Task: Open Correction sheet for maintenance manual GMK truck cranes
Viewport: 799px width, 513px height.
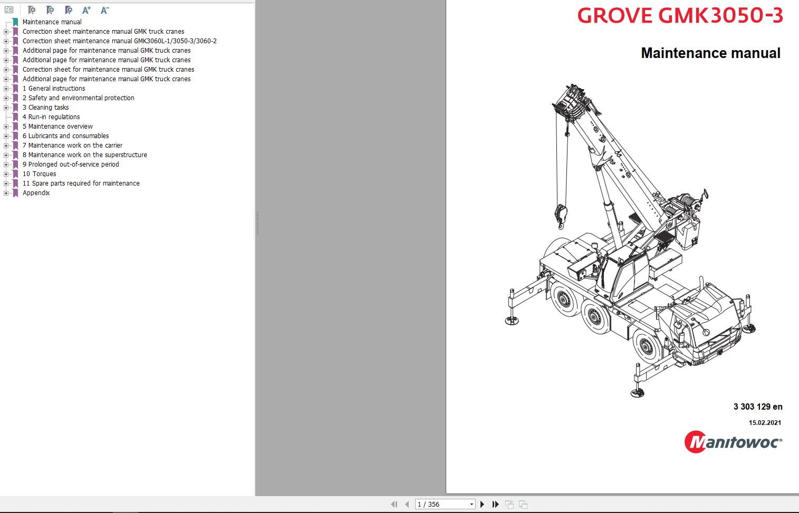Action: [108, 70]
